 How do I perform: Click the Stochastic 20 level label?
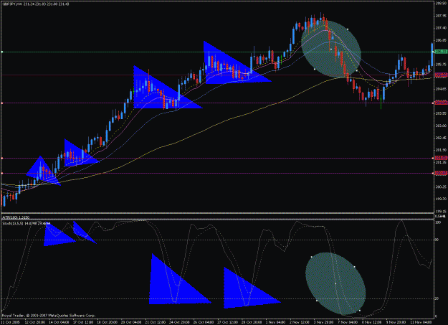[437, 298]
